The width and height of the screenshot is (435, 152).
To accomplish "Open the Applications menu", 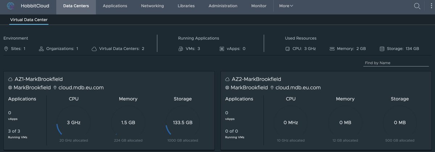I will 115,6.
